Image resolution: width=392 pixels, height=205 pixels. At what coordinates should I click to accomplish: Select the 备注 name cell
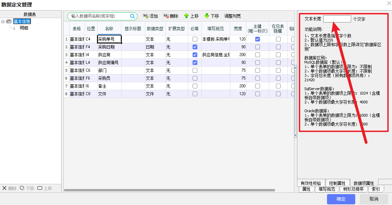pyautogui.click(x=109, y=86)
